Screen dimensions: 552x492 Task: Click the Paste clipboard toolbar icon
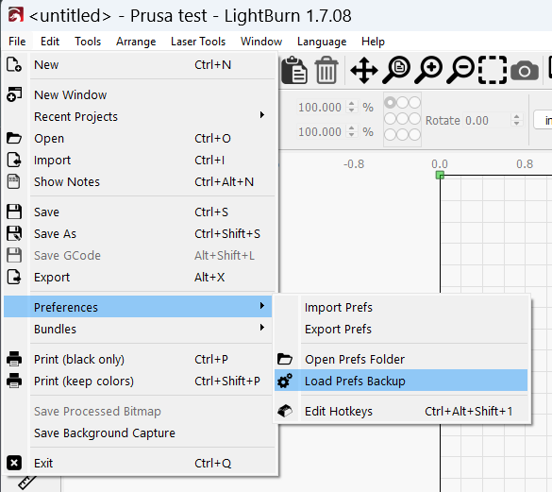coord(294,70)
